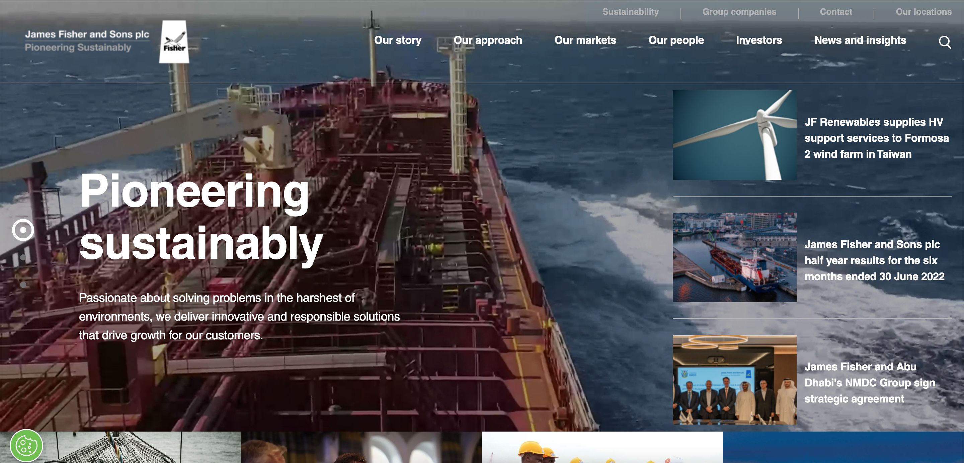Image resolution: width=964 pixels, height=463 pixels.
Task: Open the search magnifier icon
Action: [945, 42]
